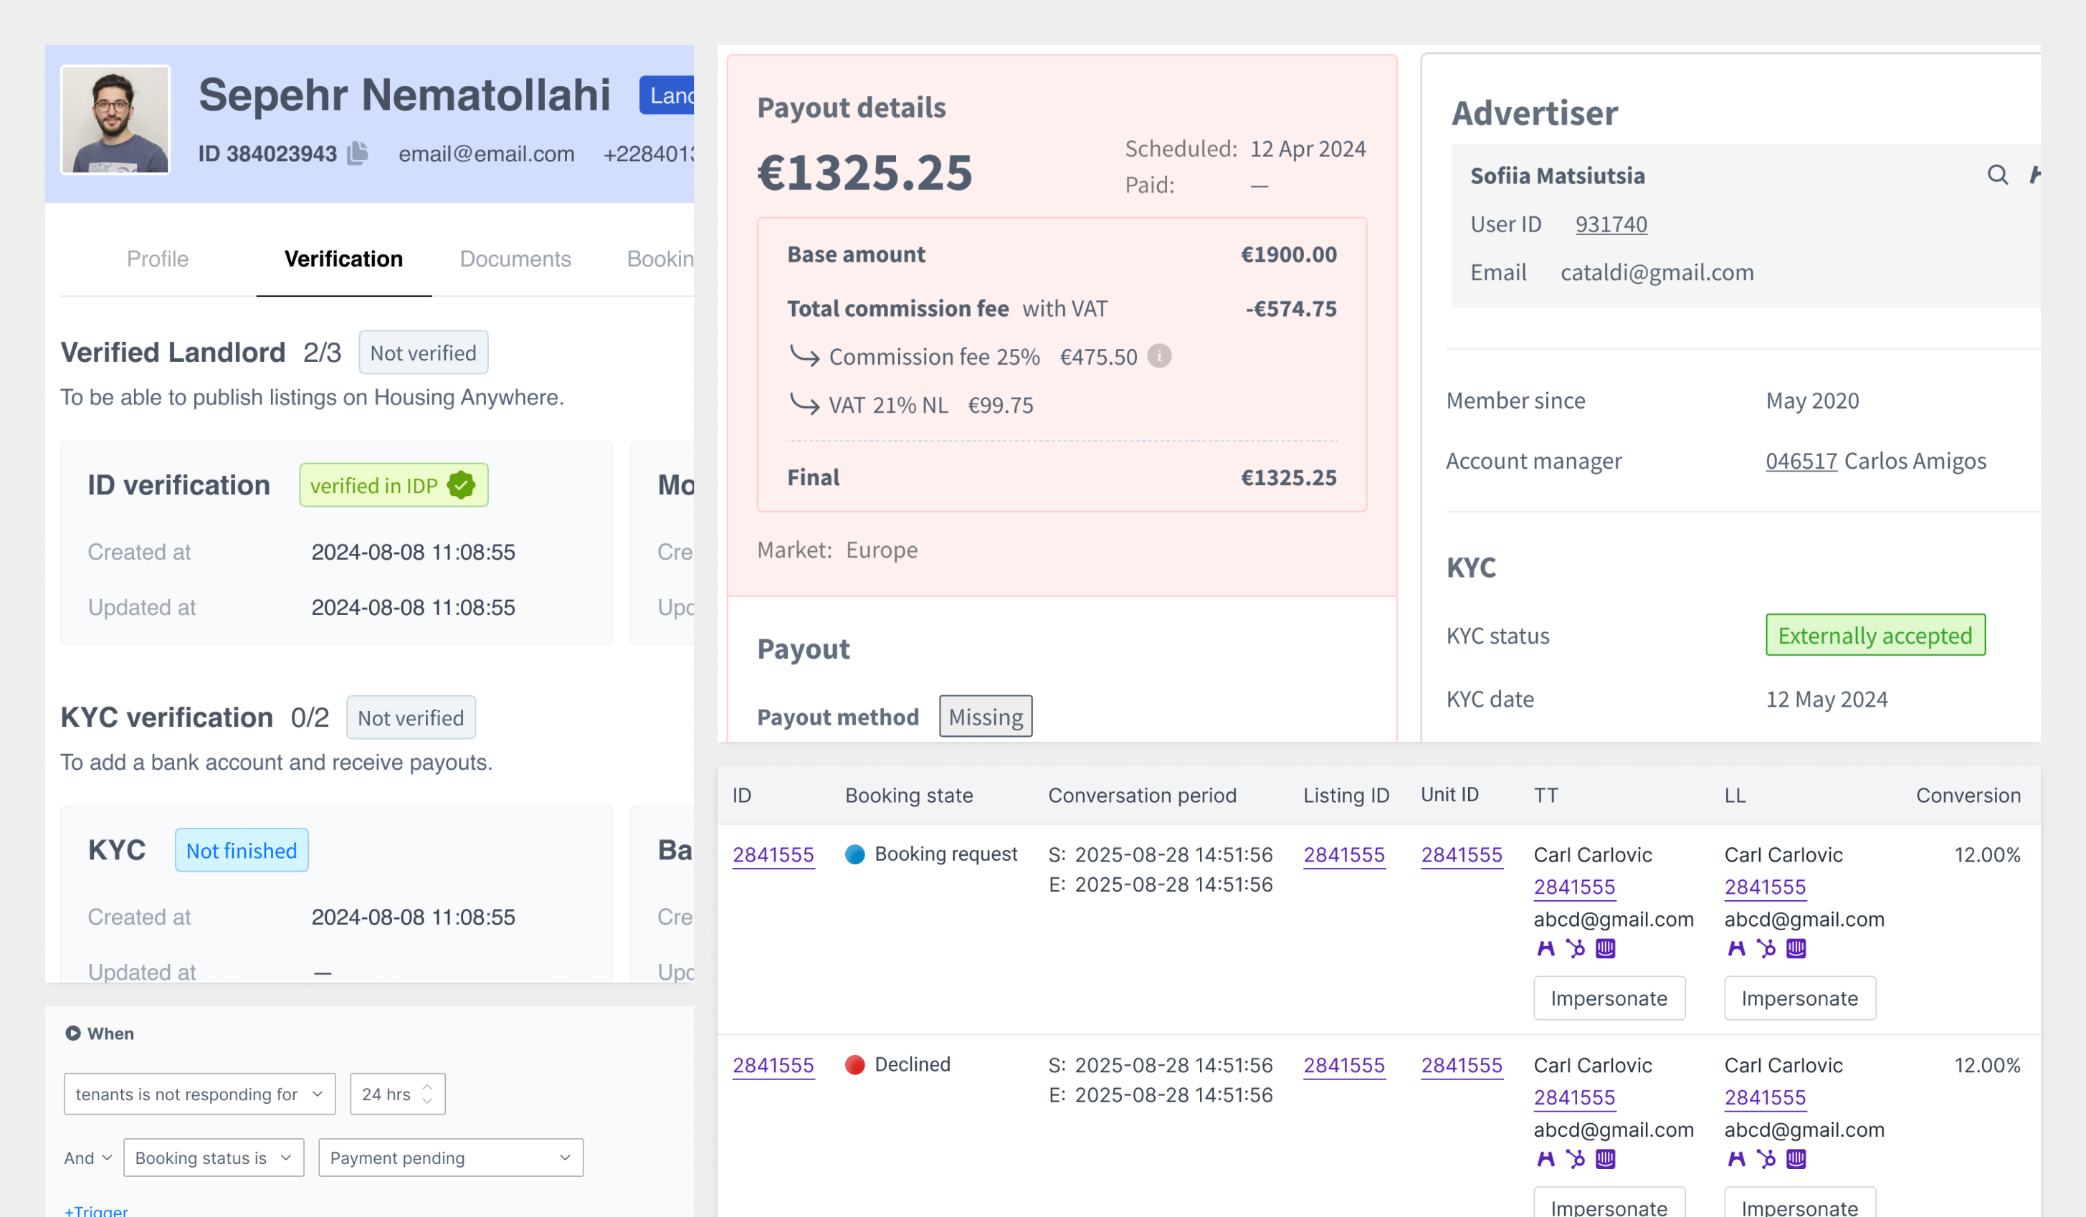Click info icon beside Commission fee 25%
This screenshot has height=1217, width=2086.
click(1159, 356)
